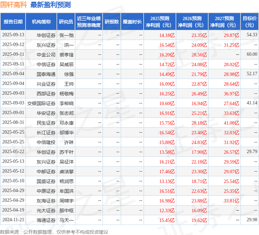Click date cell 2025-08-31
Viewport: 259px width, 235px height.
coord(13,122)
